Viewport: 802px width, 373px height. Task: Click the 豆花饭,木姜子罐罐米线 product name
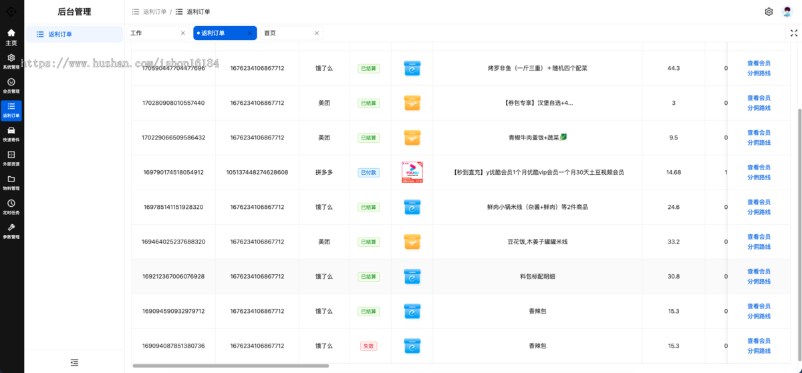coord(538,242)
